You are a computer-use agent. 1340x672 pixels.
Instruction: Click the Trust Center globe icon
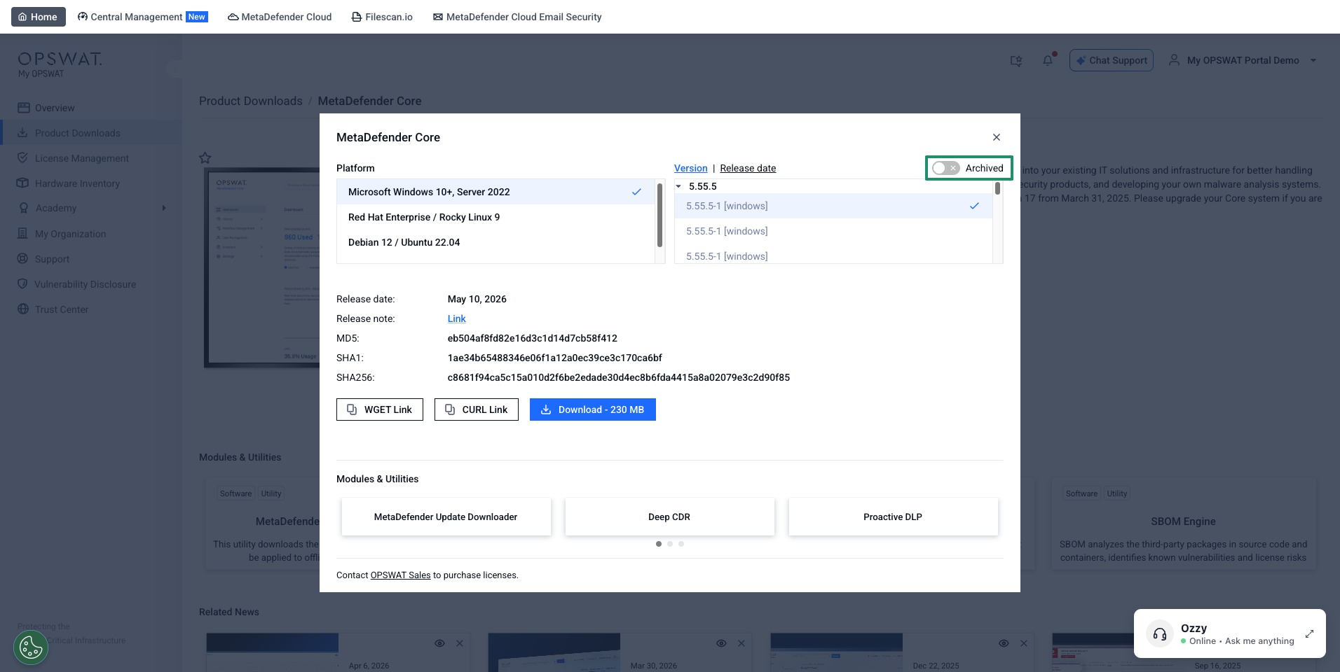(23, 309)
